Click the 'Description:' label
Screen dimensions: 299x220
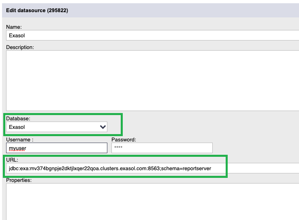coord(20,47)
